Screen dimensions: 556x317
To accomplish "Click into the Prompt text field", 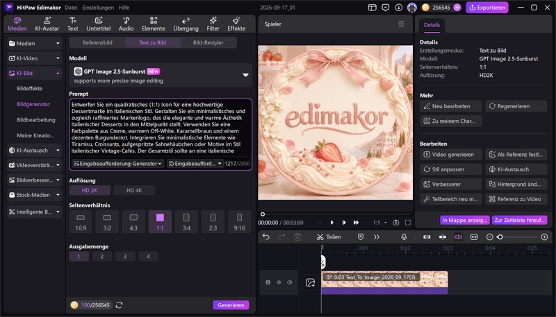I will [x=161, y=128].
